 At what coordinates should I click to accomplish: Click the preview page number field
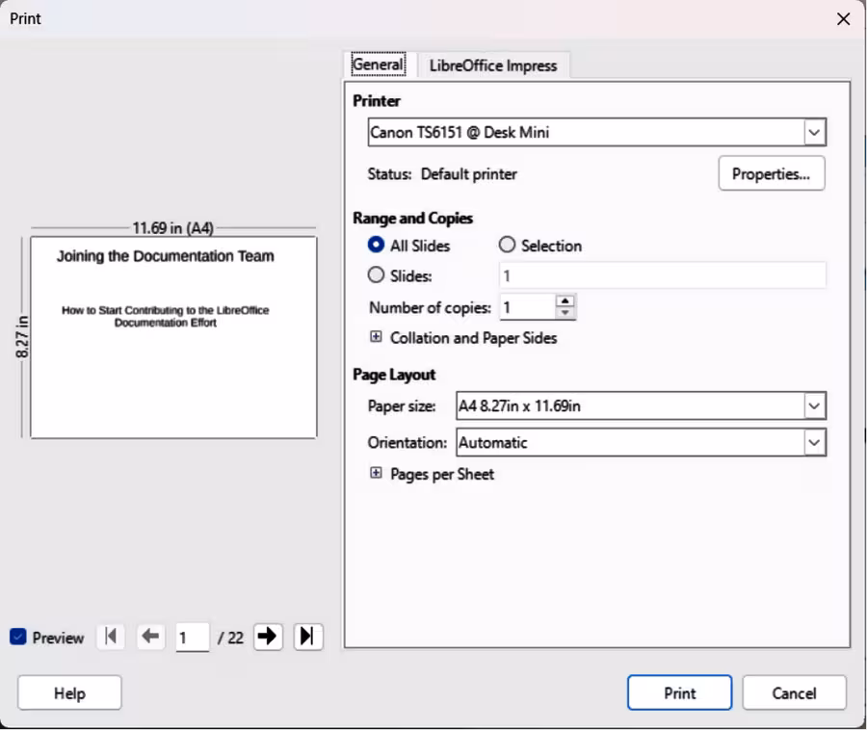[x=193, y=638]
